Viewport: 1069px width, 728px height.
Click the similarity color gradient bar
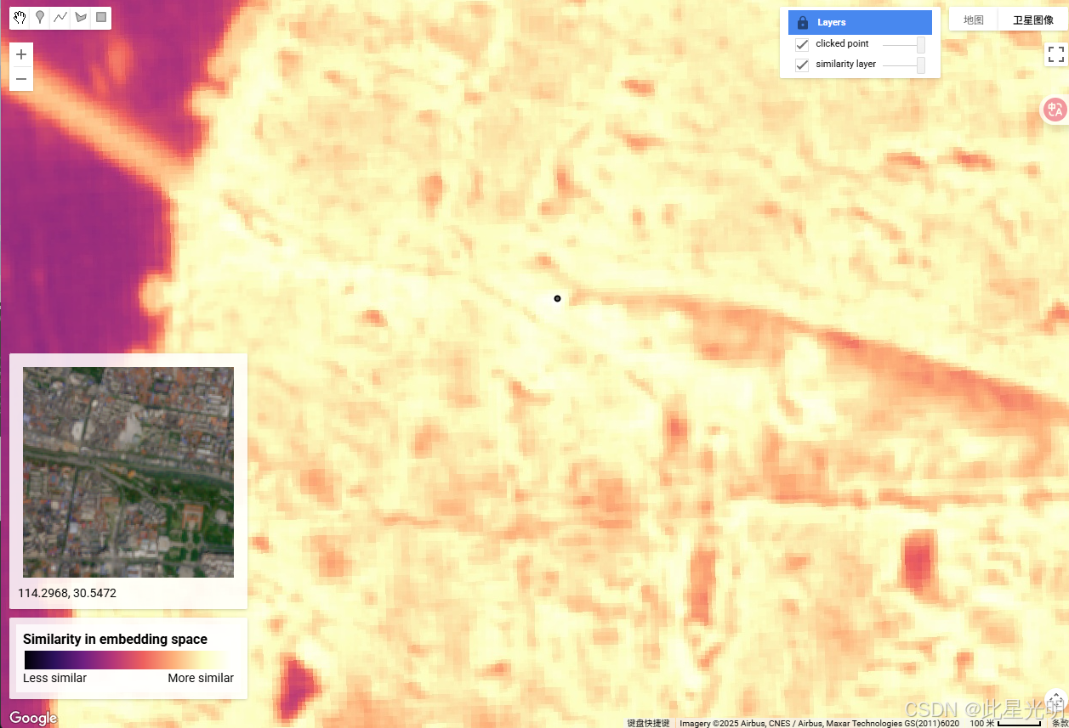click(128, 660)
